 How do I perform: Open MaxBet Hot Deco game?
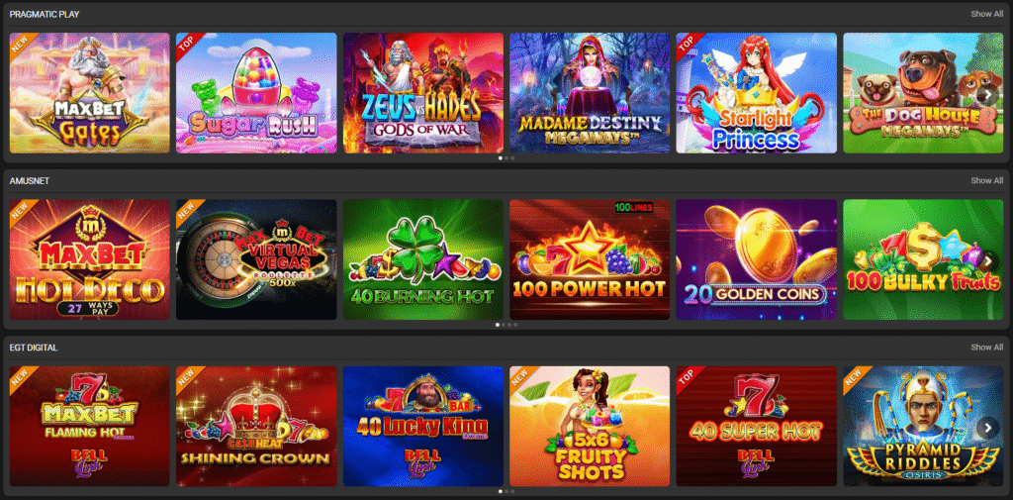click(x=90, y=259)
